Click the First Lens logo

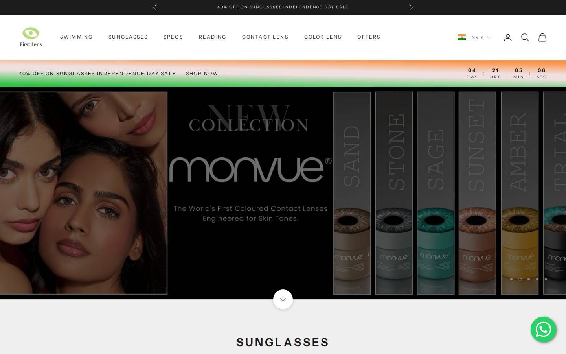[31, 37]
